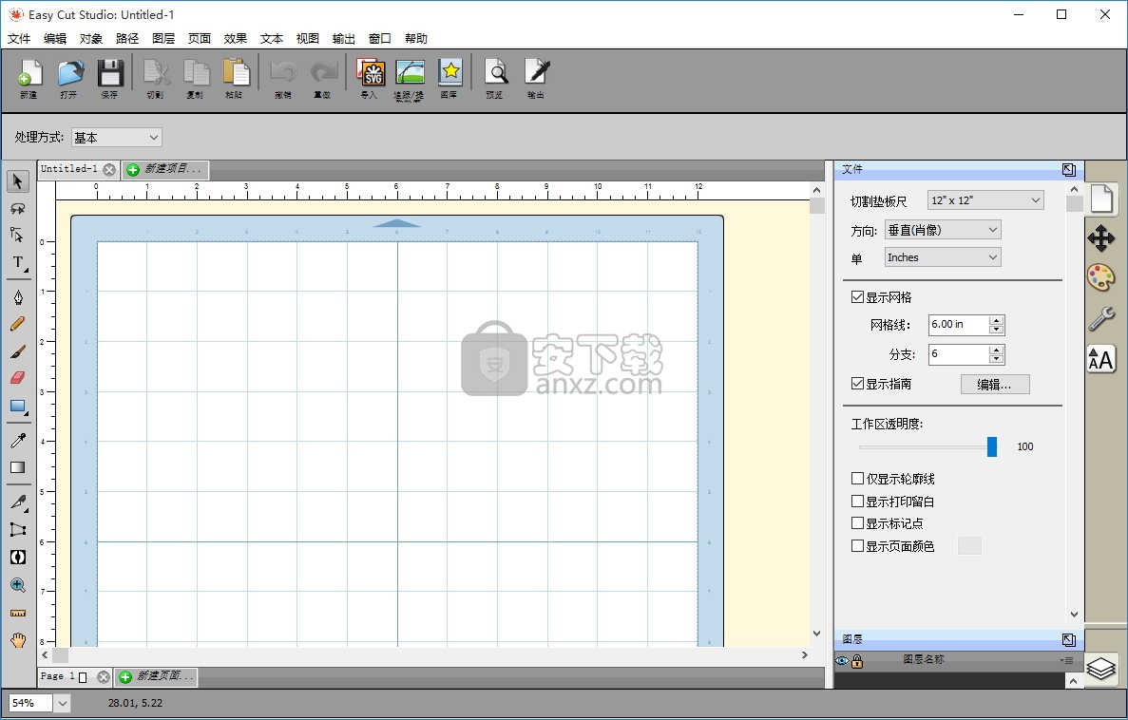Select the Node edit tool
1128x720 pixels.
(18, 235)
